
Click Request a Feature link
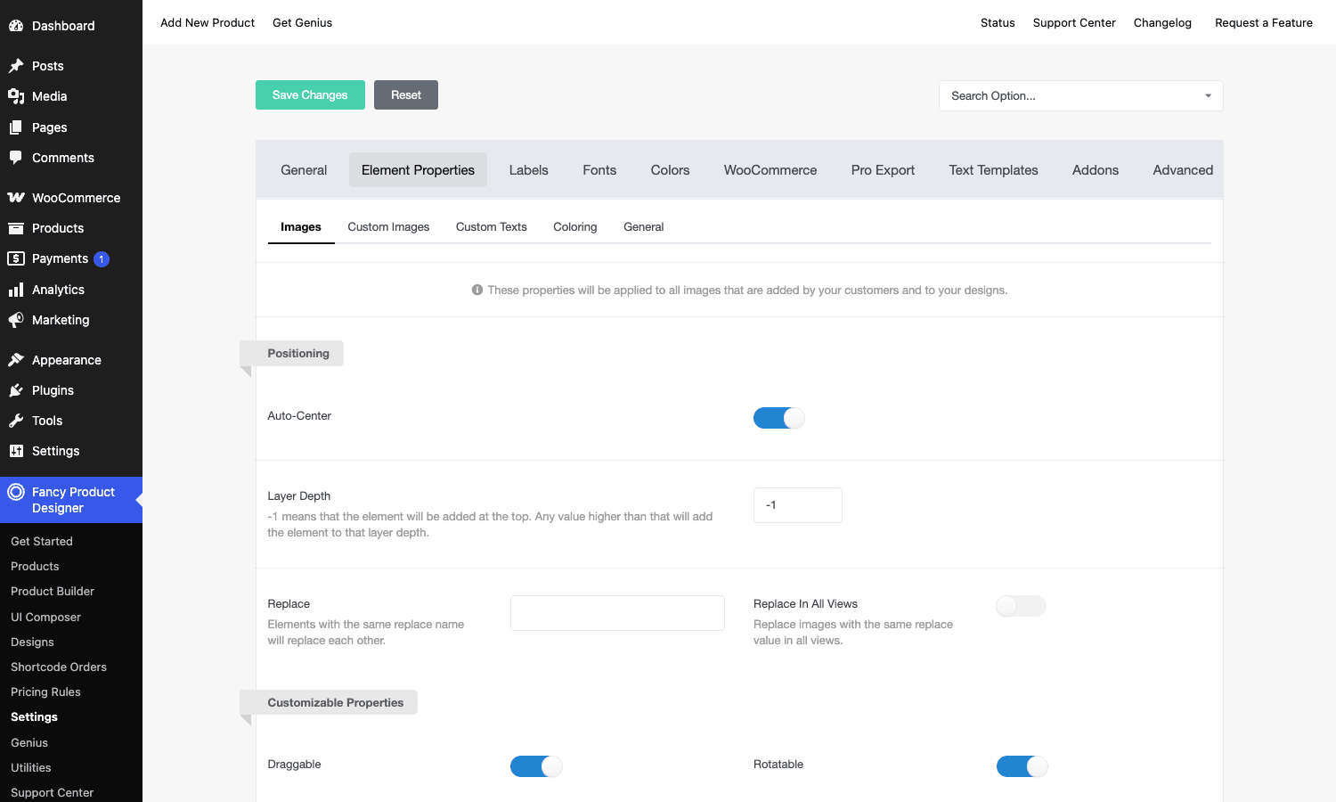[x=1264, y=23]
